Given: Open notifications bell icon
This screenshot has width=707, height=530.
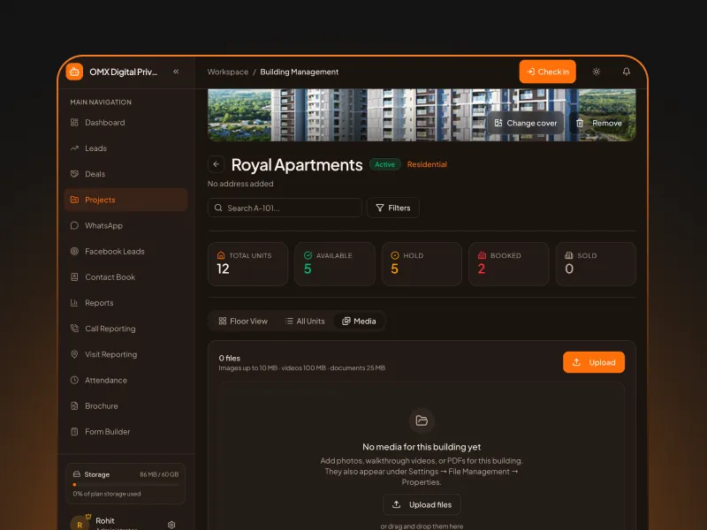Looking at the screenshot, I should [x=627, y=72].
